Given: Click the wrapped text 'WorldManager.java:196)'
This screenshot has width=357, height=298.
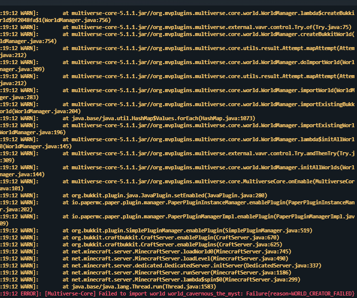Looking at the screenshot, I should (33, 133).
